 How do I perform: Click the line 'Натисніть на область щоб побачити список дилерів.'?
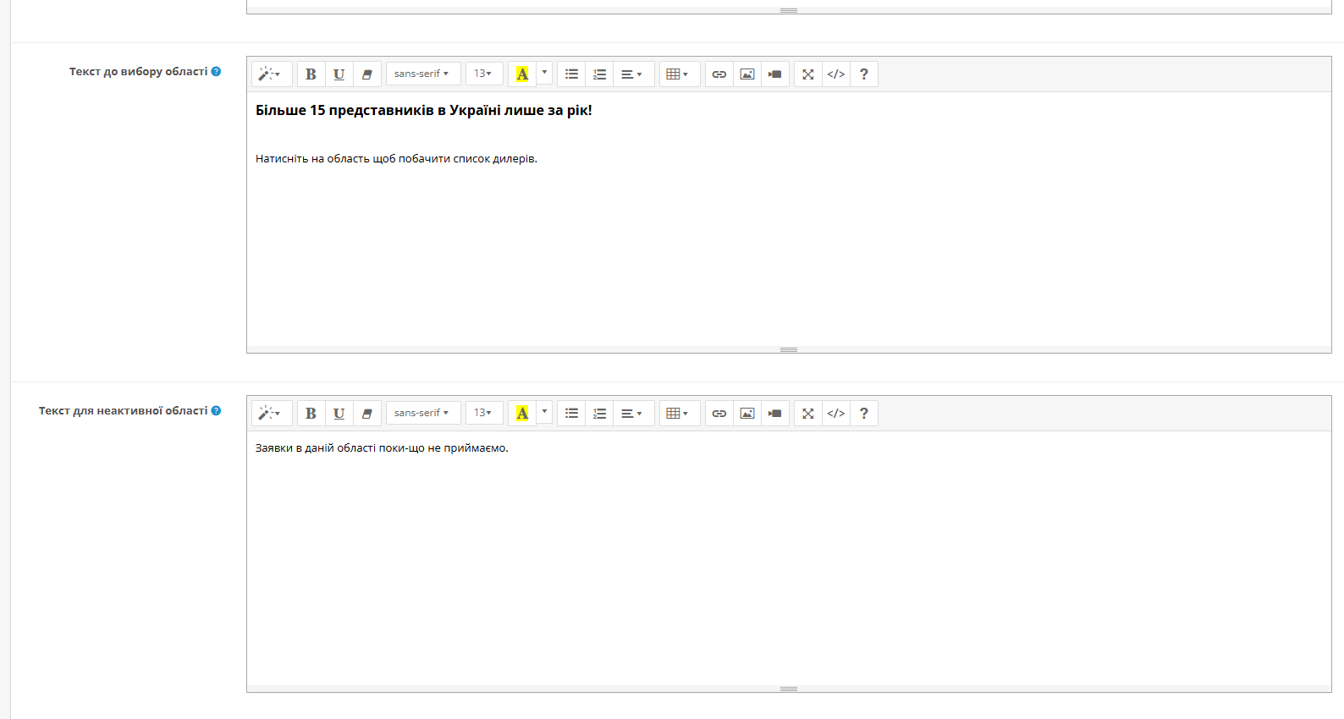pos(396,159)
